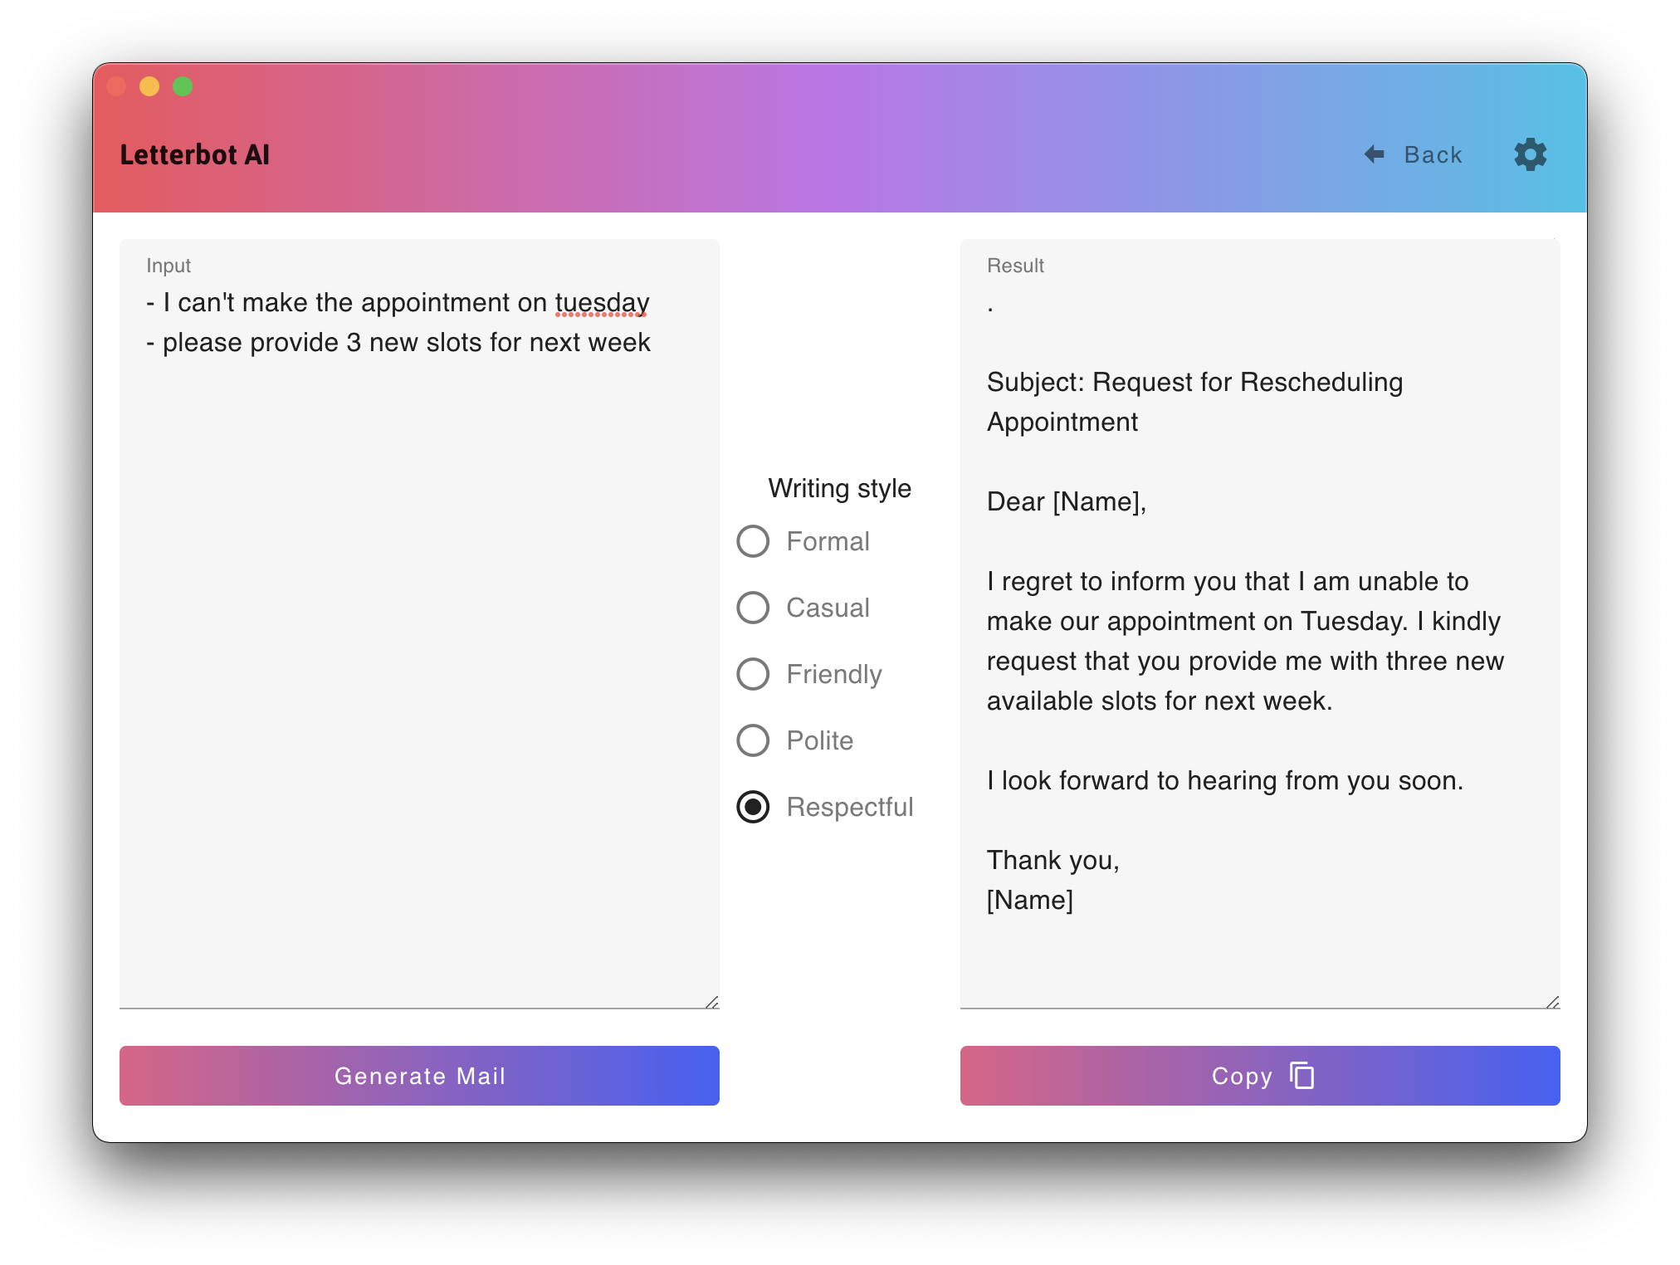
Task: Click the Back arrow icon
Action: coord(1375,154)
